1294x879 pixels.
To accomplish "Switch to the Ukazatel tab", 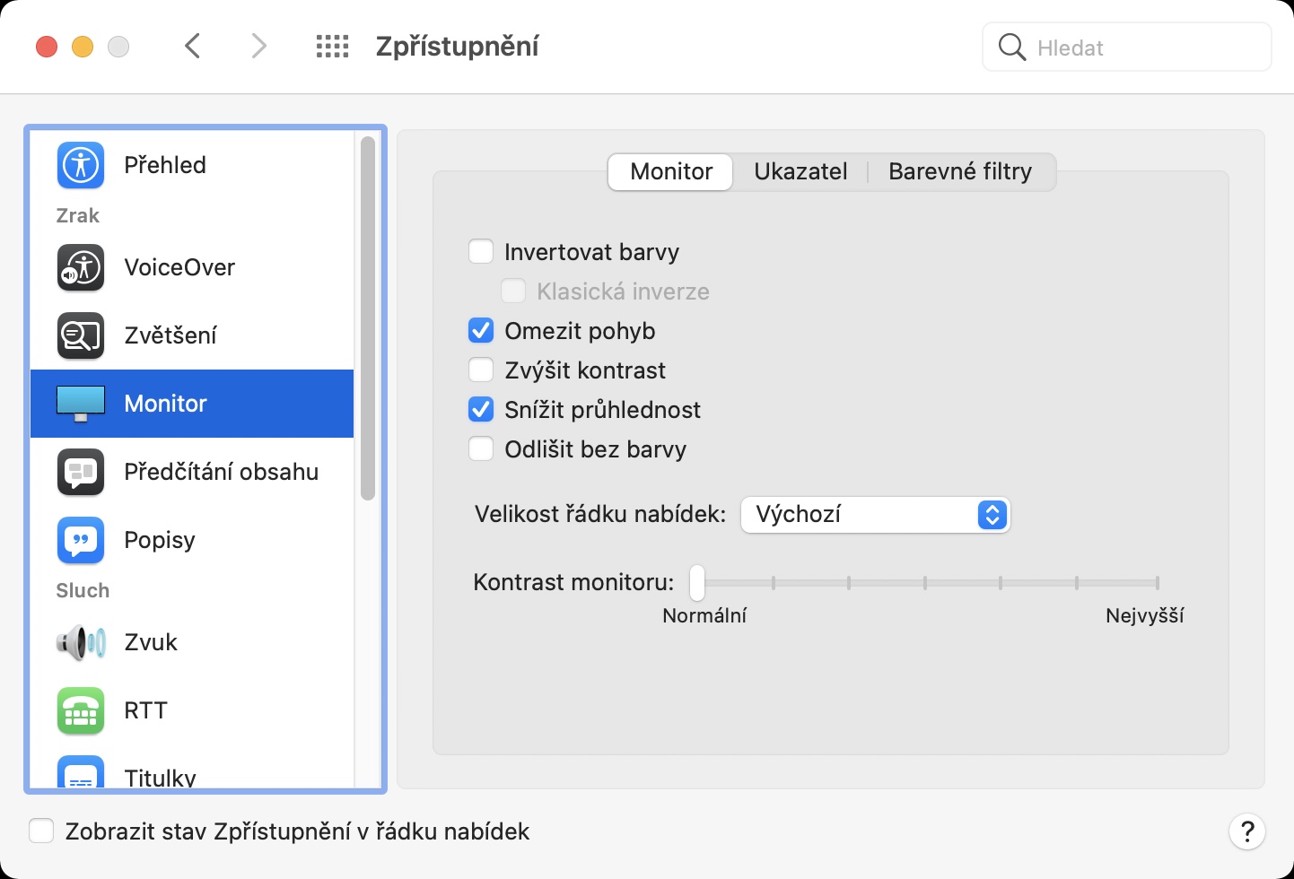I will (x=800, y=171).
